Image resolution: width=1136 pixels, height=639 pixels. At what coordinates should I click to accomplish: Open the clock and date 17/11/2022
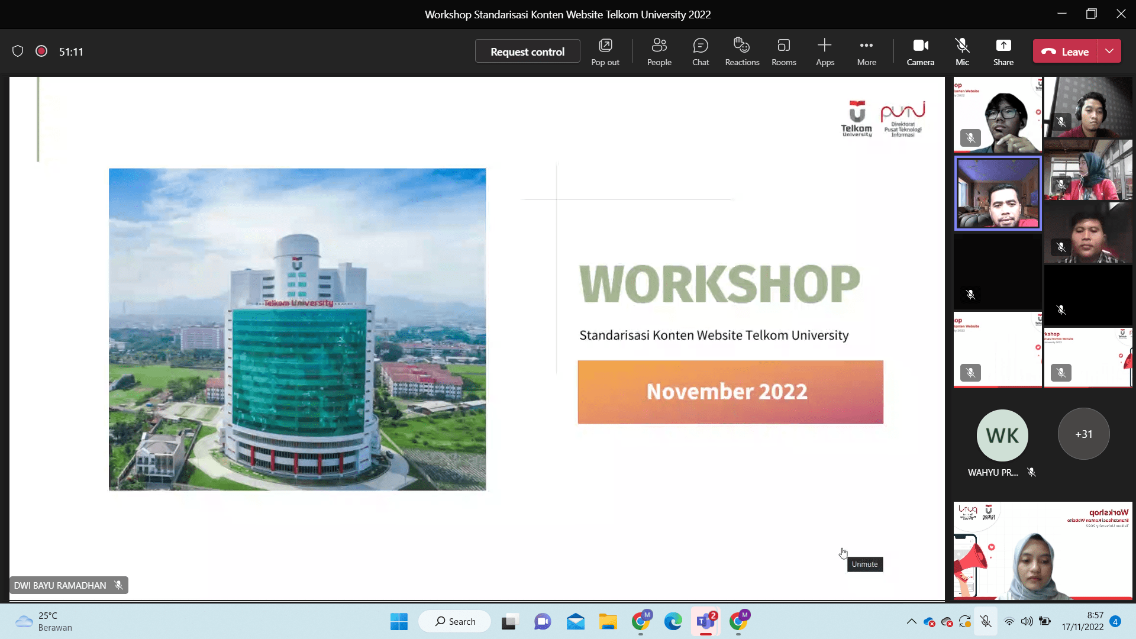(1082, 621)
